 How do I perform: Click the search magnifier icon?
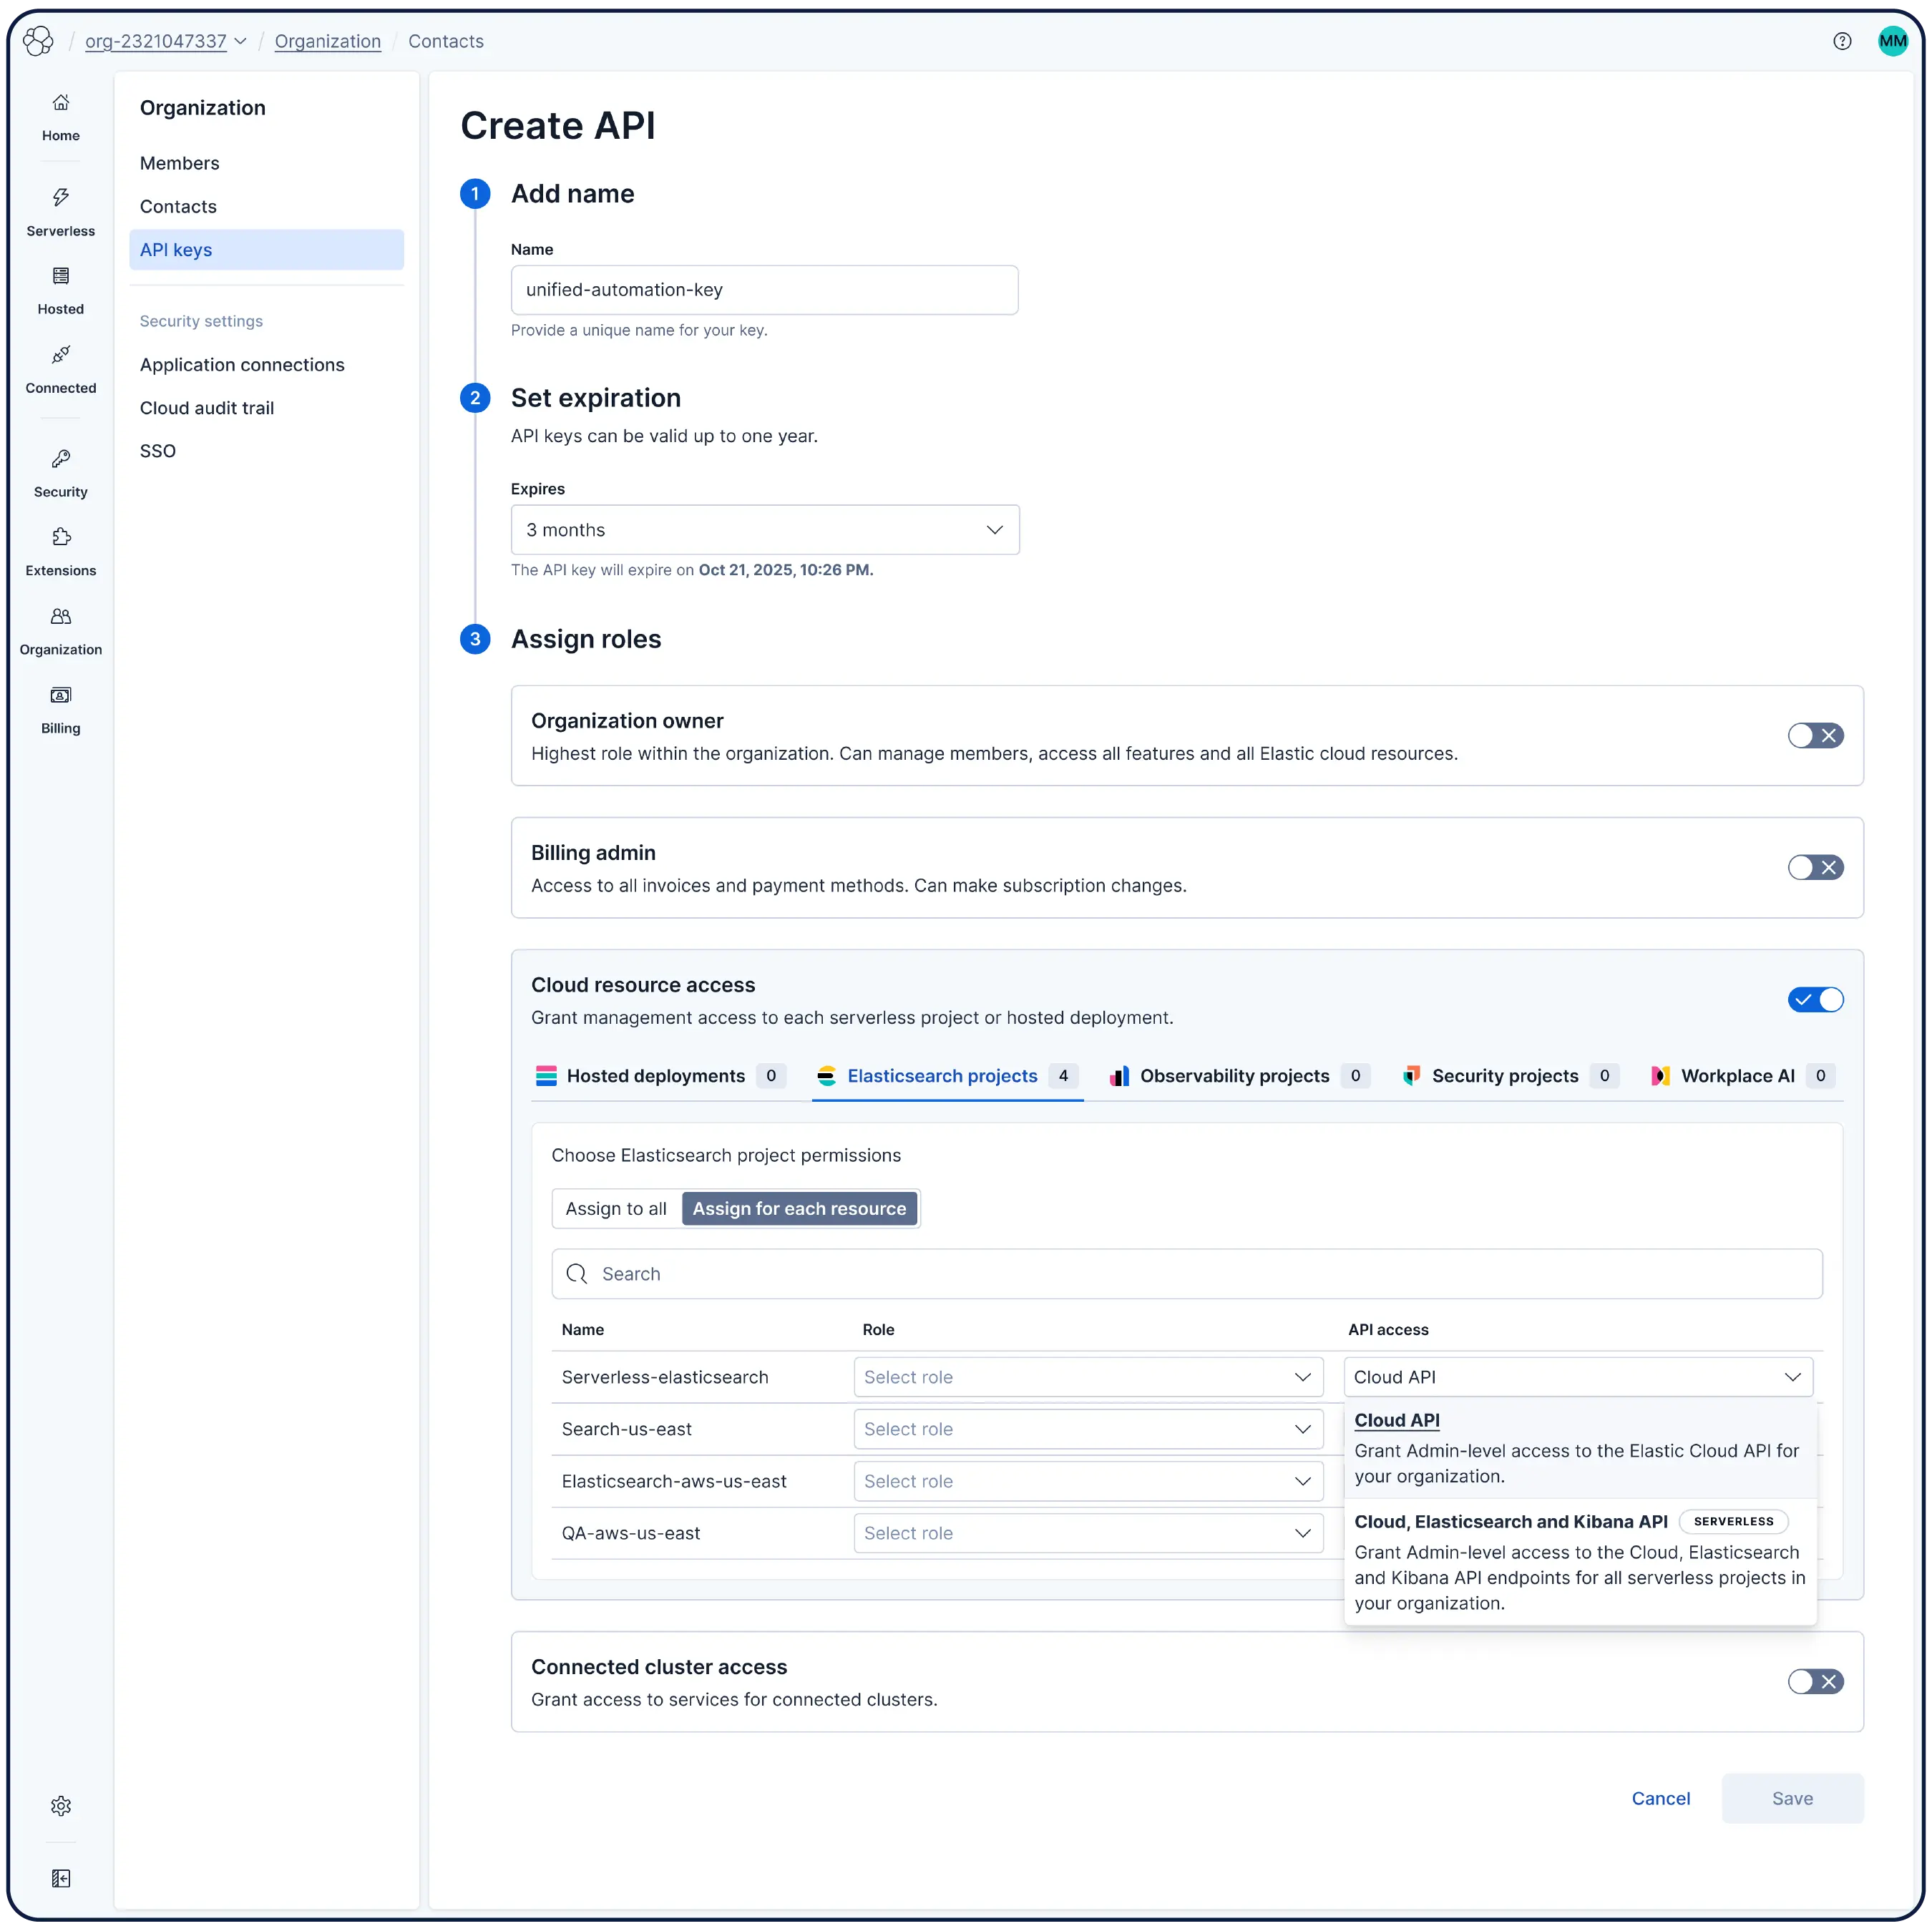[x=577, y=1273]
